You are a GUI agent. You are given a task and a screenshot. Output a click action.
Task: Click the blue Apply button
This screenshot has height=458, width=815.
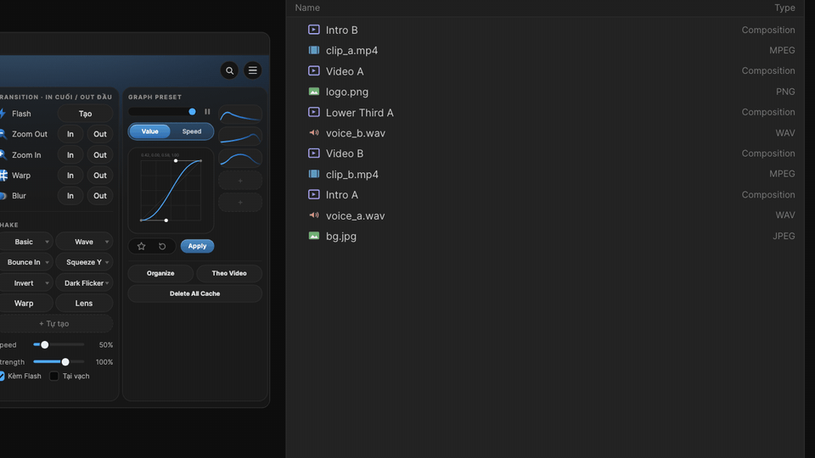click(x=197, y=246)
